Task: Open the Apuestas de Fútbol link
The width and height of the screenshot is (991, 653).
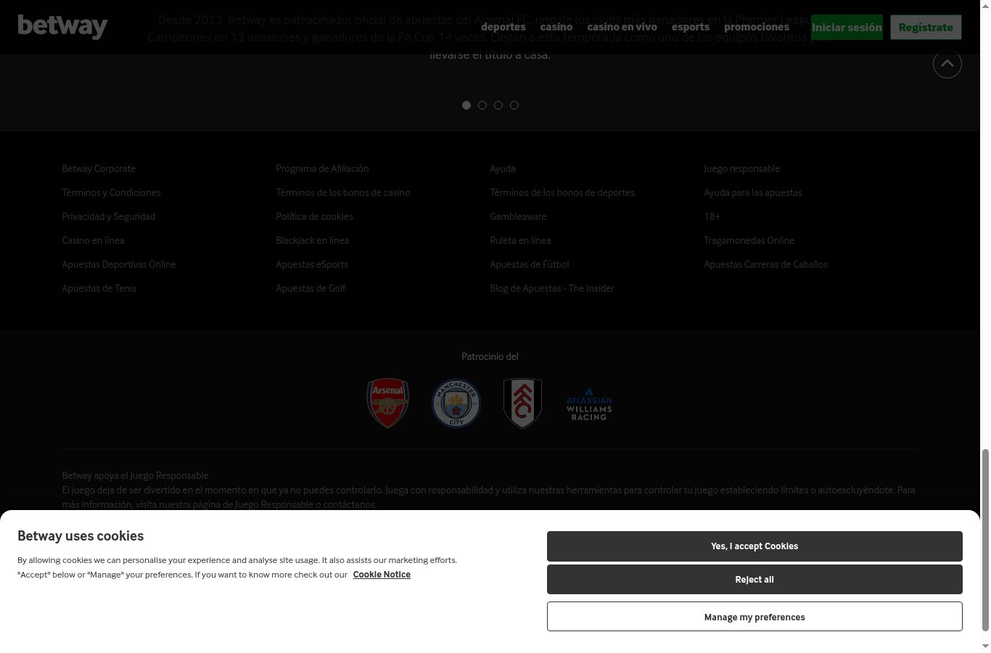Action: (x=530, y=264)
